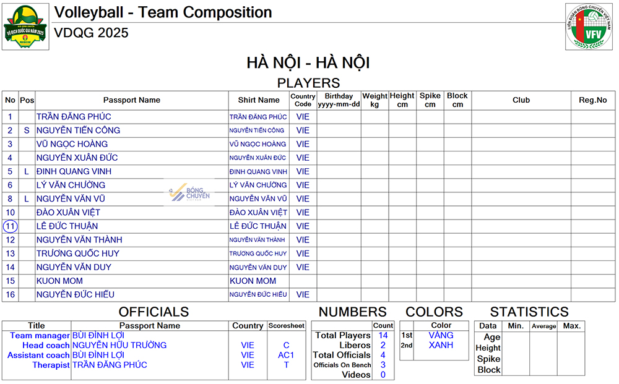Click the Total Players count value 14
This screenshot has height=384, width=619.
coord(383,335)
